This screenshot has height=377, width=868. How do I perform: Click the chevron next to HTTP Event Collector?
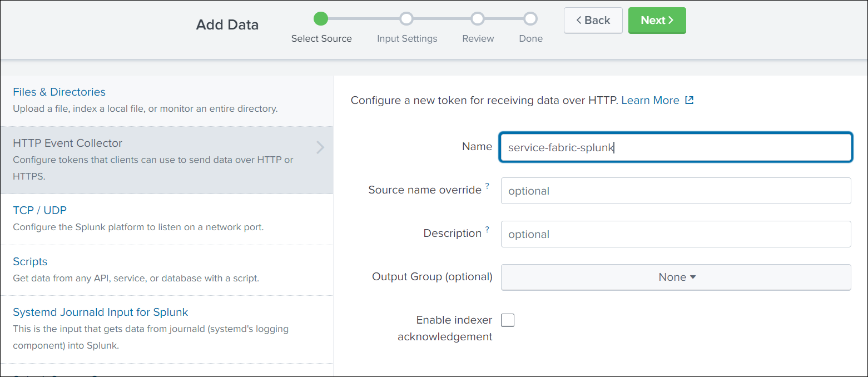pyautogui.click(x=320, y=148)
